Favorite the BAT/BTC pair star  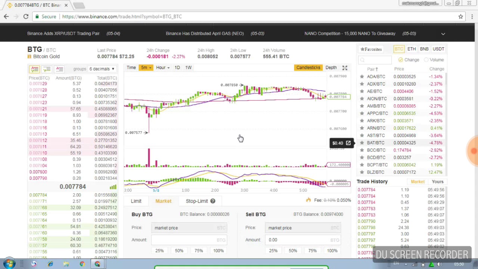361,143
